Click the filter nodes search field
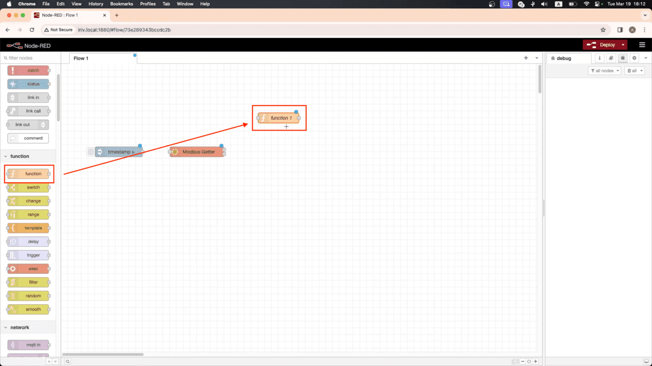Viewport: 652px width, 366px height. (32, 58)
